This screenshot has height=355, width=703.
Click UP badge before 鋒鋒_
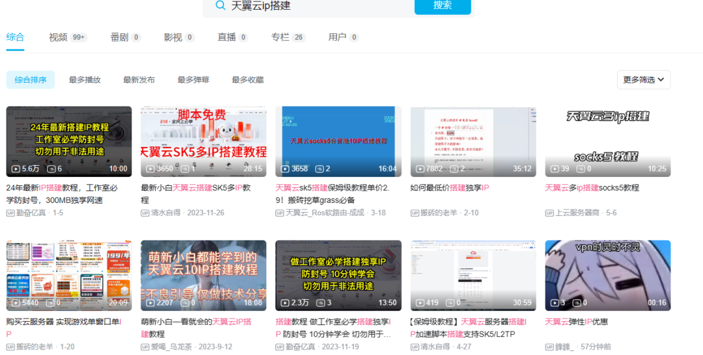point(549,347)
